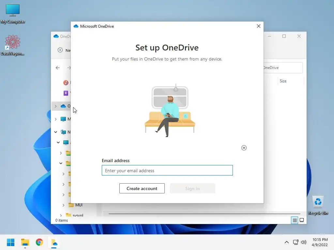
Task: Select the Videos folder icon in sidebar
Action: pos(66,93)
